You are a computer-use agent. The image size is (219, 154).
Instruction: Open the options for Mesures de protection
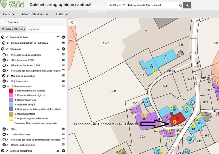[x=63, y=76]
